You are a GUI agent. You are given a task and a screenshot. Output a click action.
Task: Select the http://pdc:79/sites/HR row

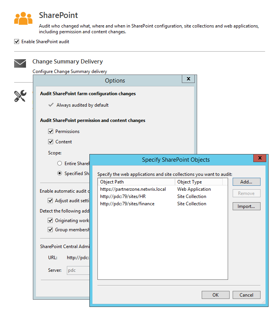(x=163, y=196)
